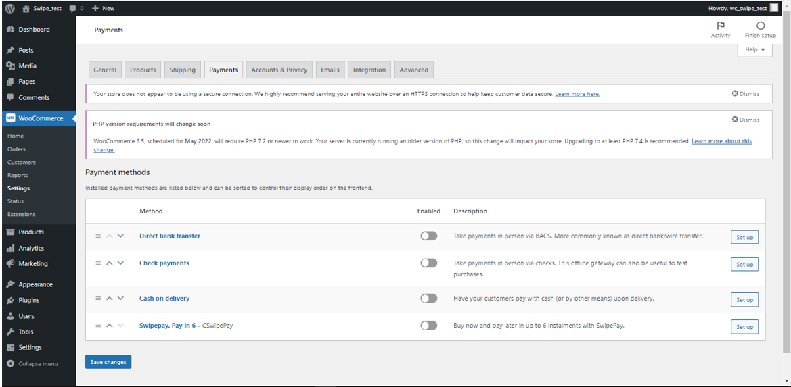Image resolution: width=791 pixels, height=387 pixels.
Task: Click the Products box icon
Action: coord(10,232)
